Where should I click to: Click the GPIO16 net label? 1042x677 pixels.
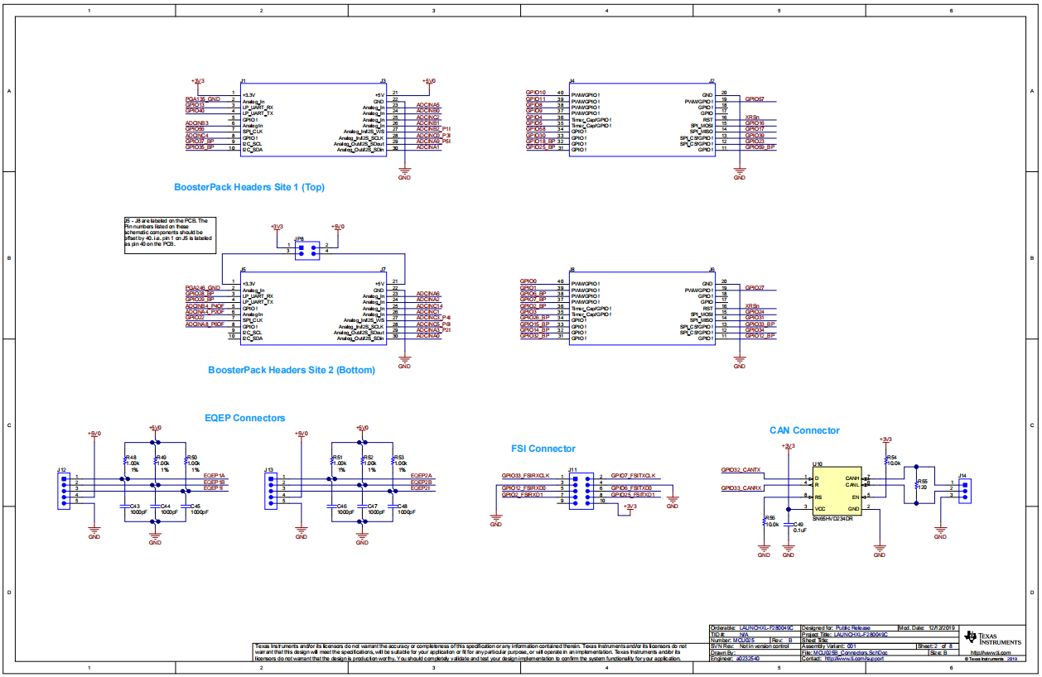[x=755, y=123]
